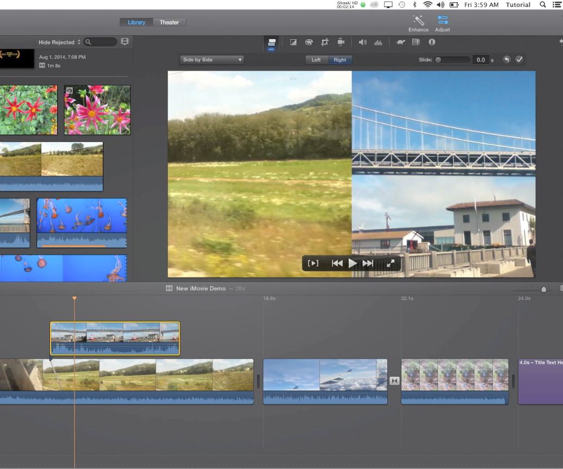
Task: Select the Right side position
Action: 340,60
